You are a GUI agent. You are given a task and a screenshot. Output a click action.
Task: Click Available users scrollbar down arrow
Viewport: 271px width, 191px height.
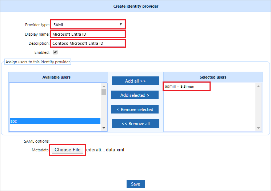(104, 128)
